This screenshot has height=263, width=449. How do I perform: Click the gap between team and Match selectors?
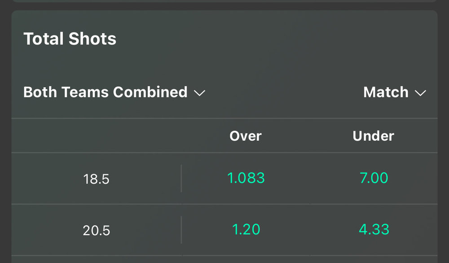click(283, 93)
